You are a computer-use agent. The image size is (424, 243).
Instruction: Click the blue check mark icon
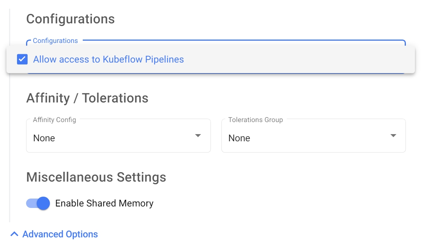coord(22,60)
